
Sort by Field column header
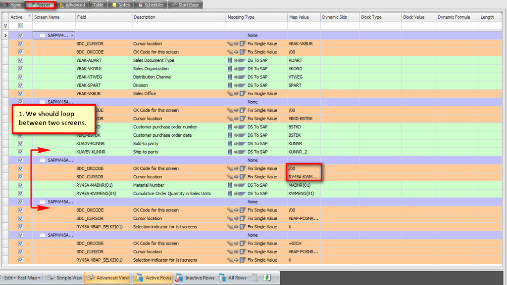point(104,17)
